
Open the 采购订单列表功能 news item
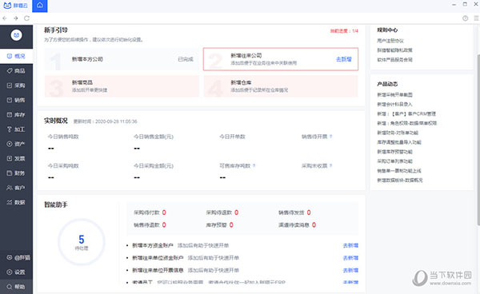click(x=394, y=161)
